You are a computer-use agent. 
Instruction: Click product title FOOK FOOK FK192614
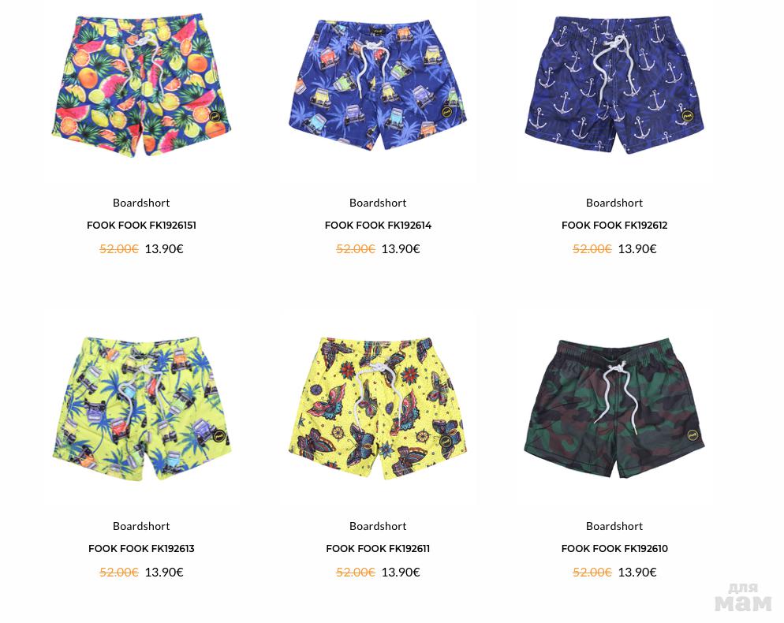[378, 225]
